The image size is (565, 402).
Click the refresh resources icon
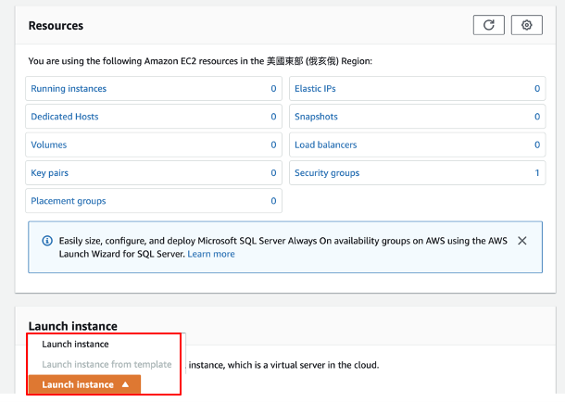pos(488,25)
